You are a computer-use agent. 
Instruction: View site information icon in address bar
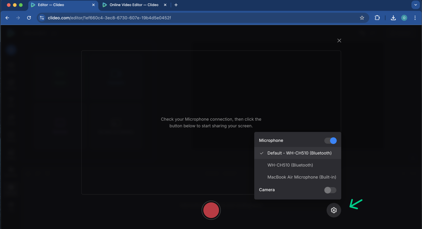42,18
